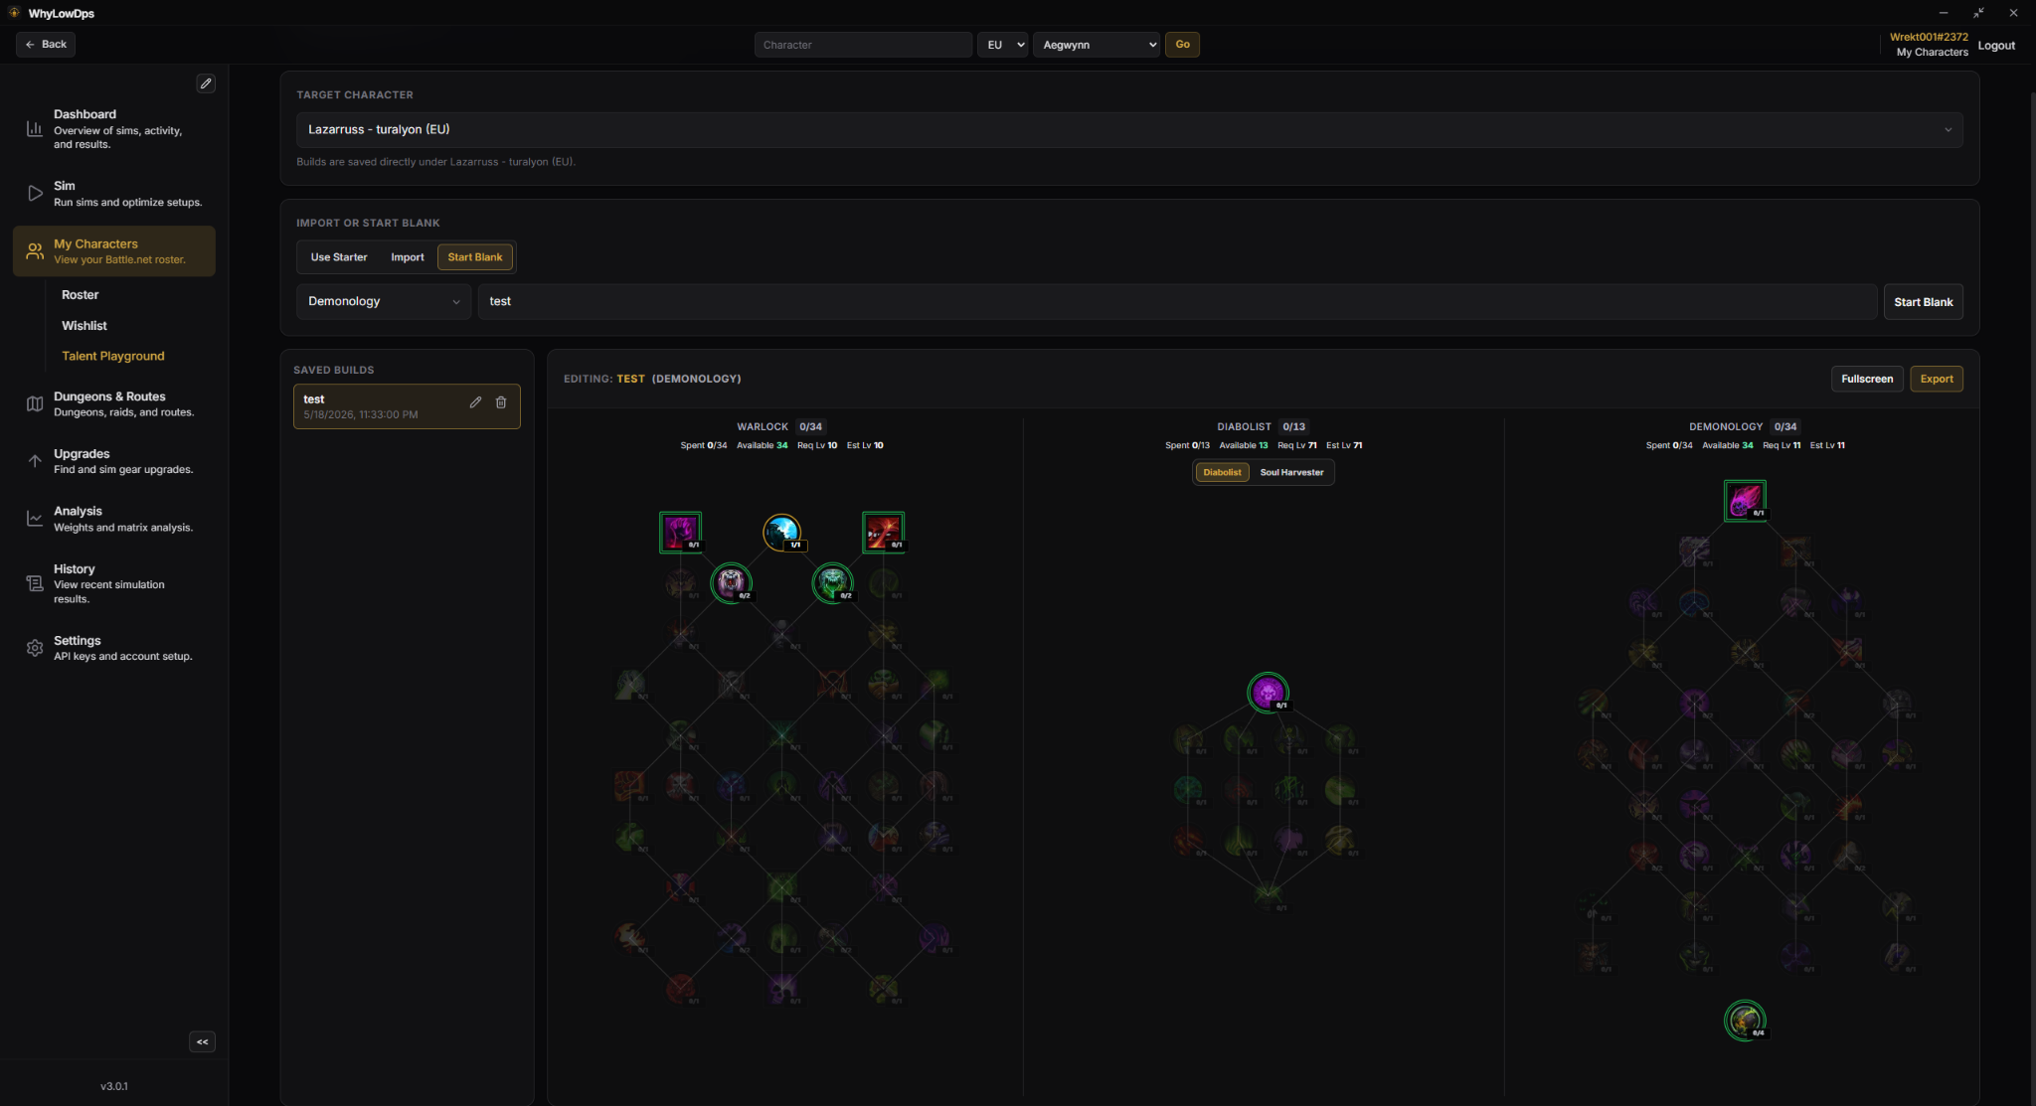Viewport: 2036px width, 1106px height.
Task: Click the edit pencil icon atop the sidebar
Action: 206,83
